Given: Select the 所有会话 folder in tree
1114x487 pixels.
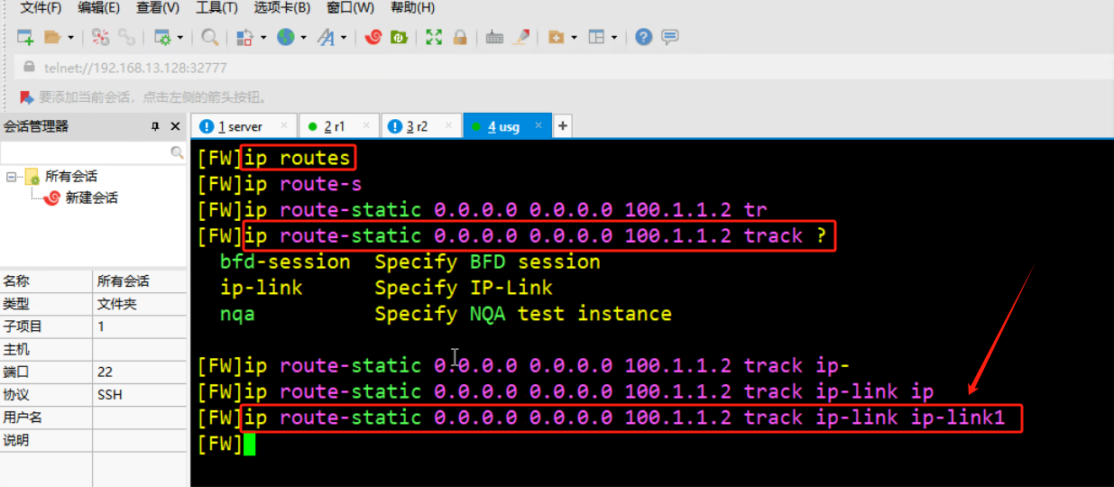Looking at the screenshot, I should pos(70,176).
